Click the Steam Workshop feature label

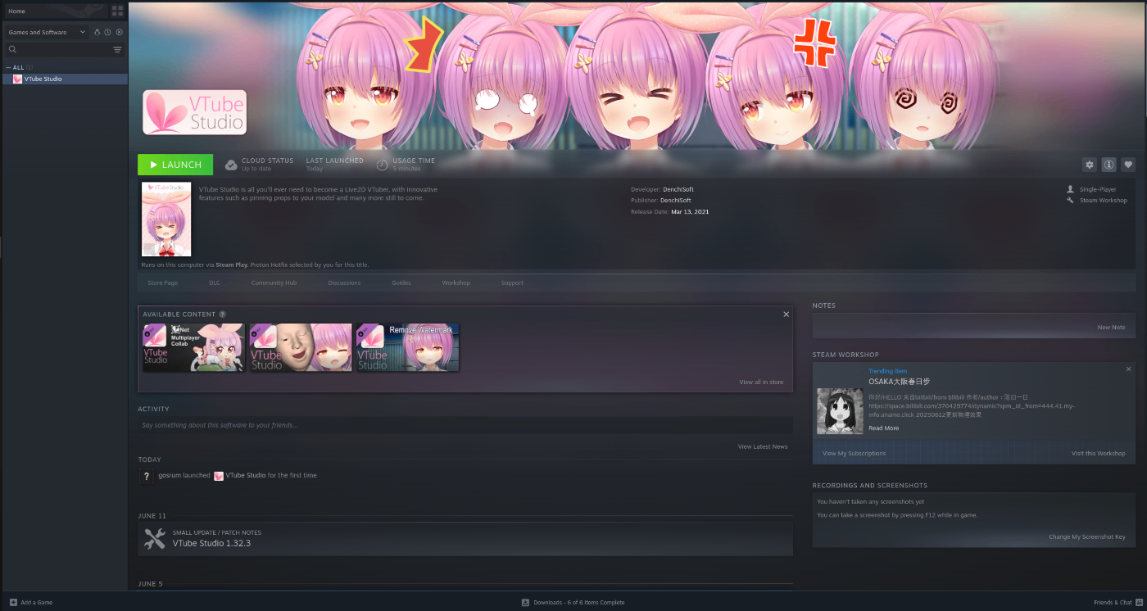1103,200
